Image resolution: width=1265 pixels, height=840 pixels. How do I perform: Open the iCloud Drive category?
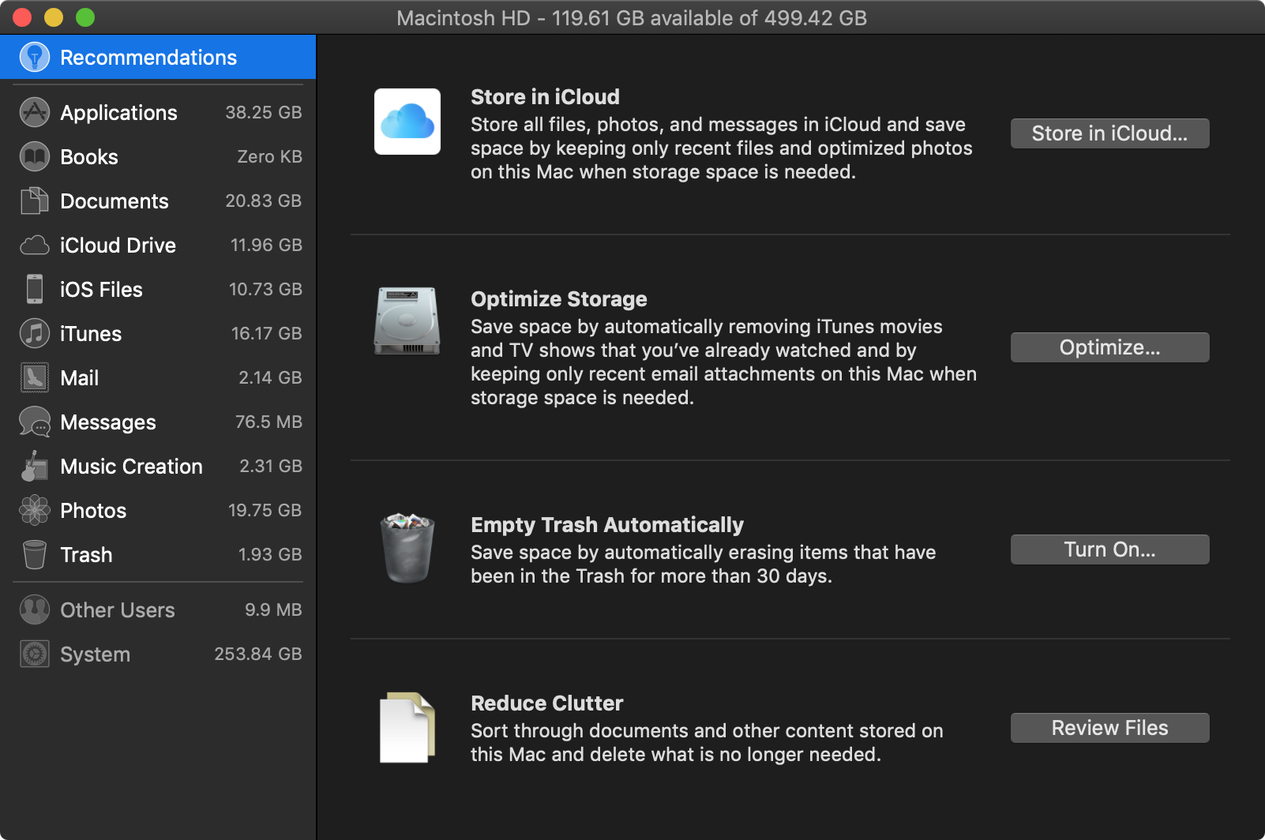(x=158, y=245)
